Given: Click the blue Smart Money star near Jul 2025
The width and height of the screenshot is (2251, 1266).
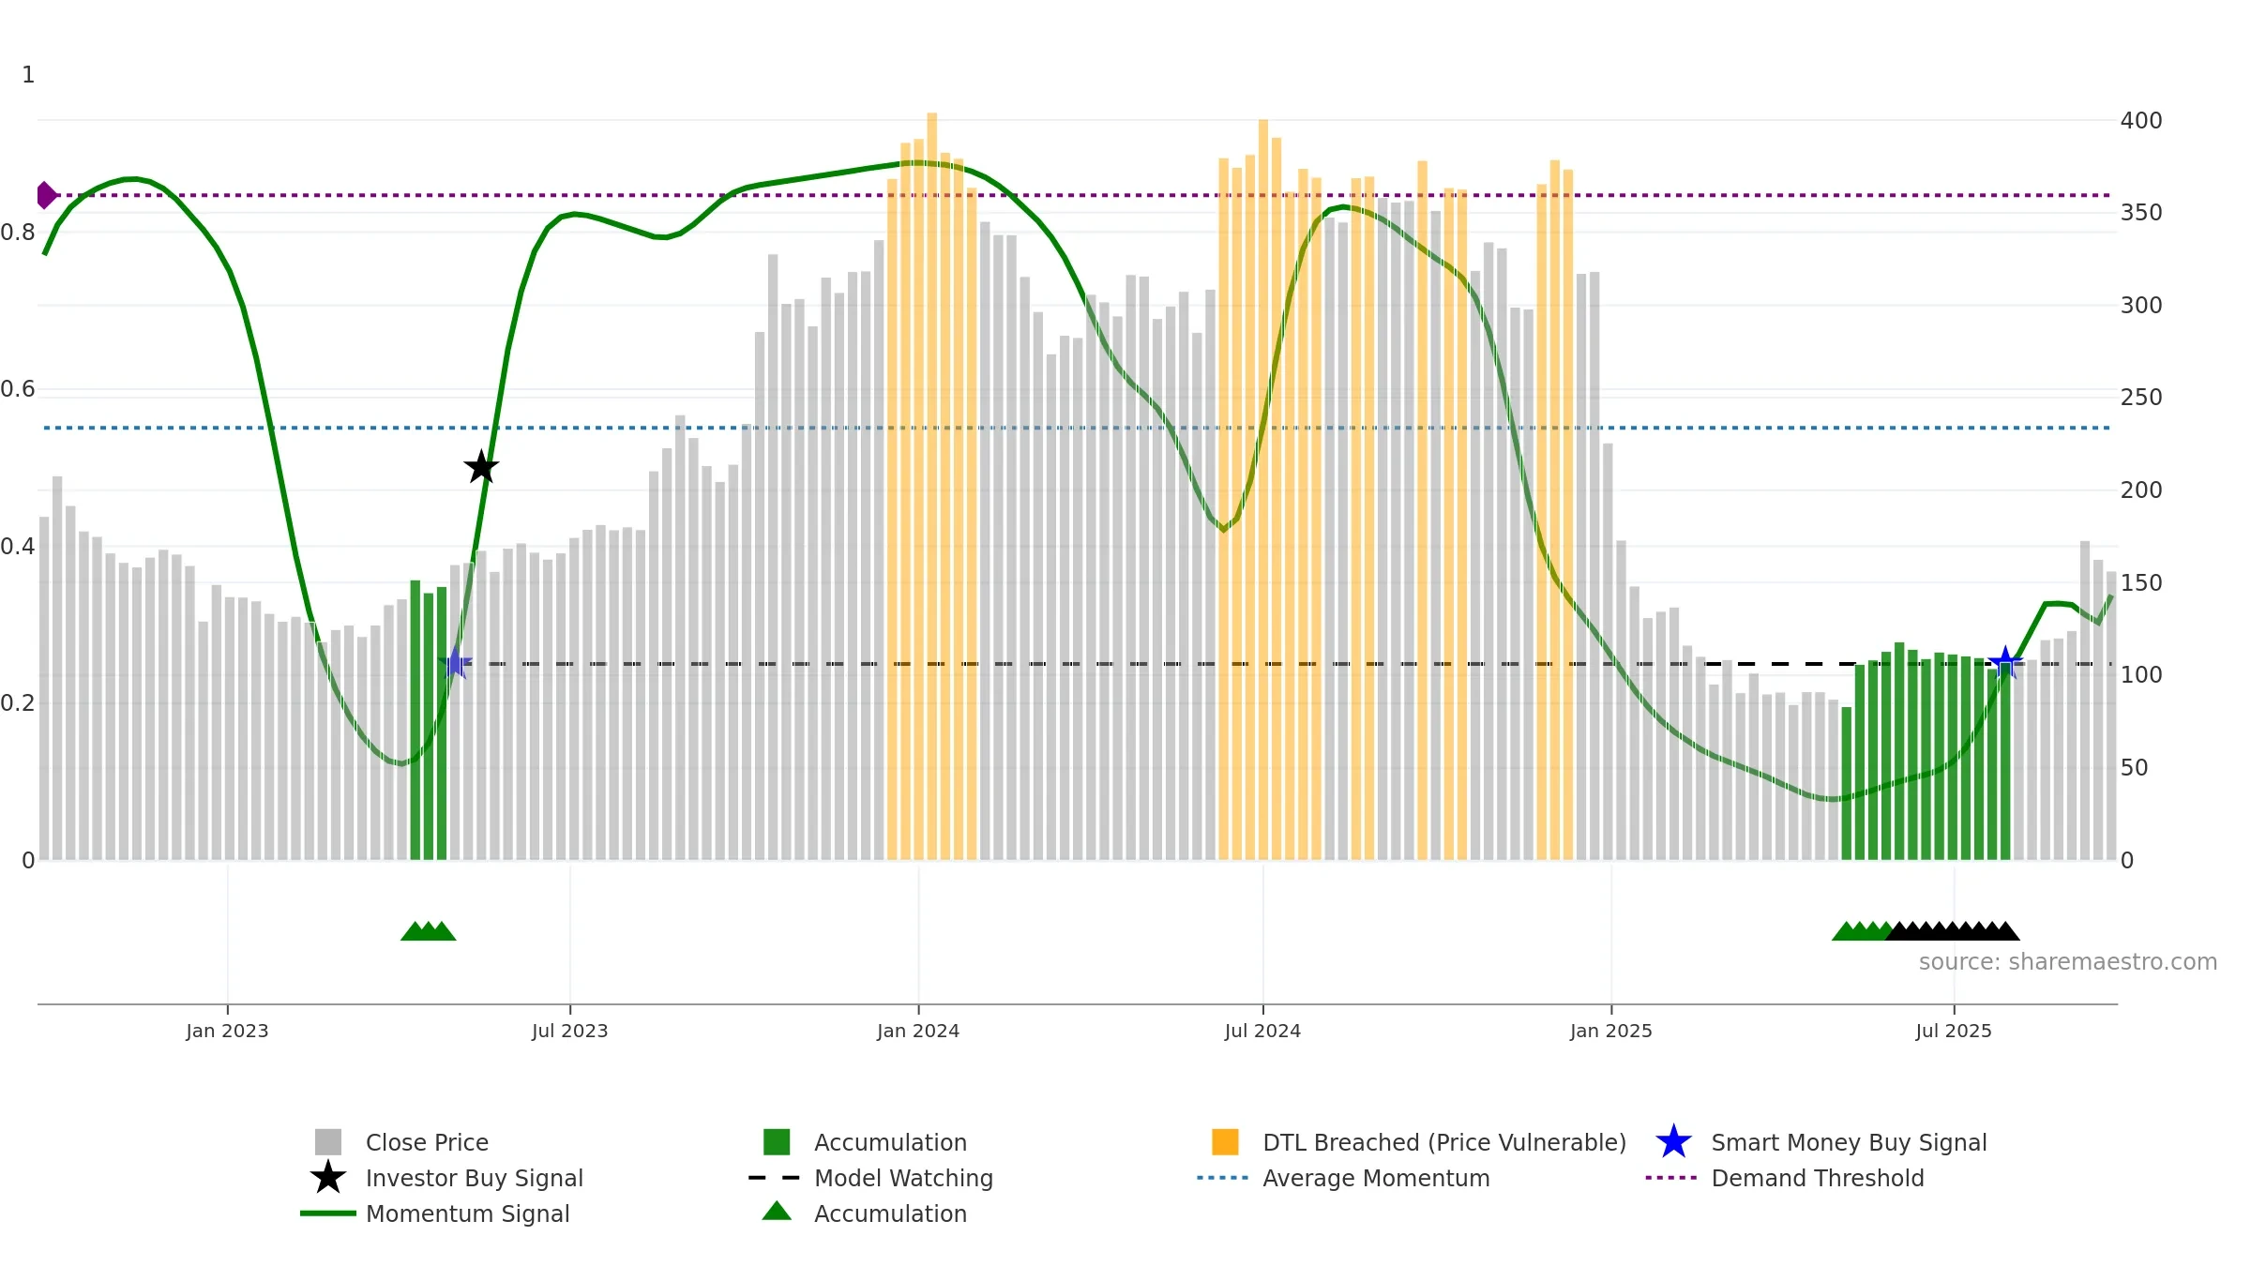Looking at the screenshot, I should (x=2005, y=663).
